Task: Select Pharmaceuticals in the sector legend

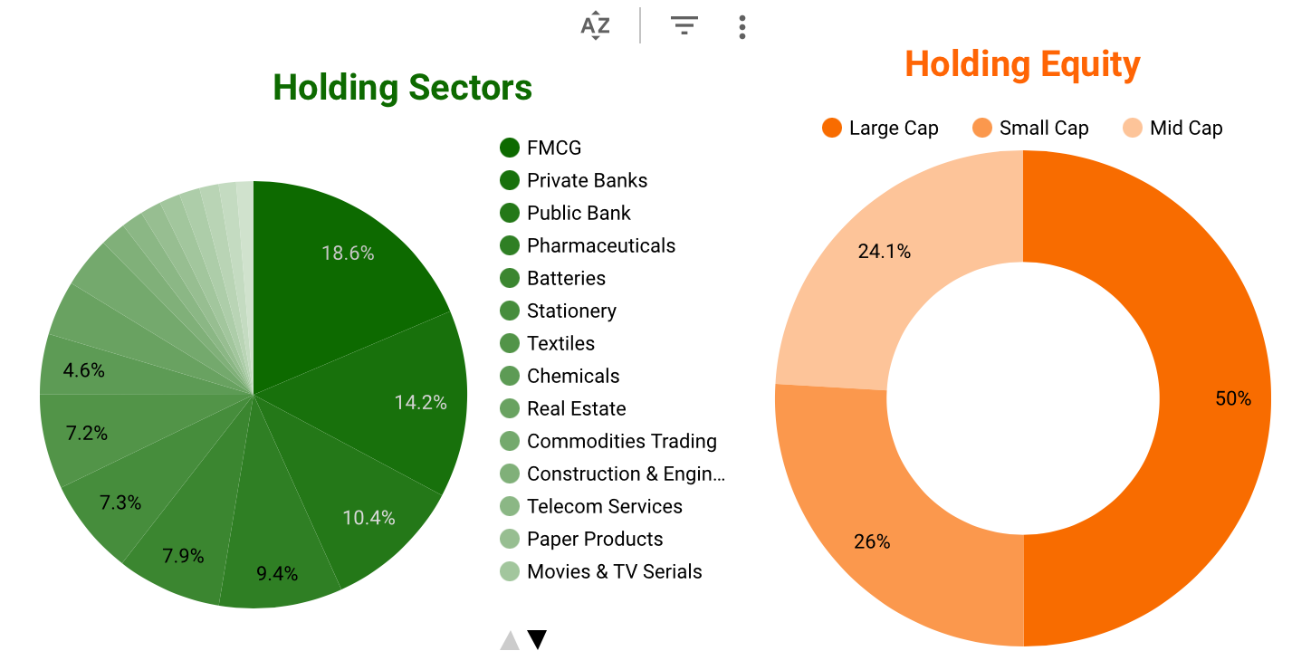Action: tap(600, 245)
